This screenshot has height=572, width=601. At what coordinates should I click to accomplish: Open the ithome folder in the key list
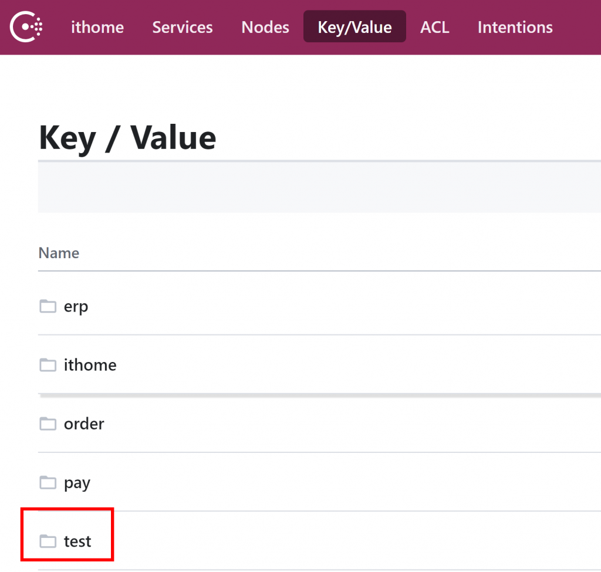click(90, 365)
